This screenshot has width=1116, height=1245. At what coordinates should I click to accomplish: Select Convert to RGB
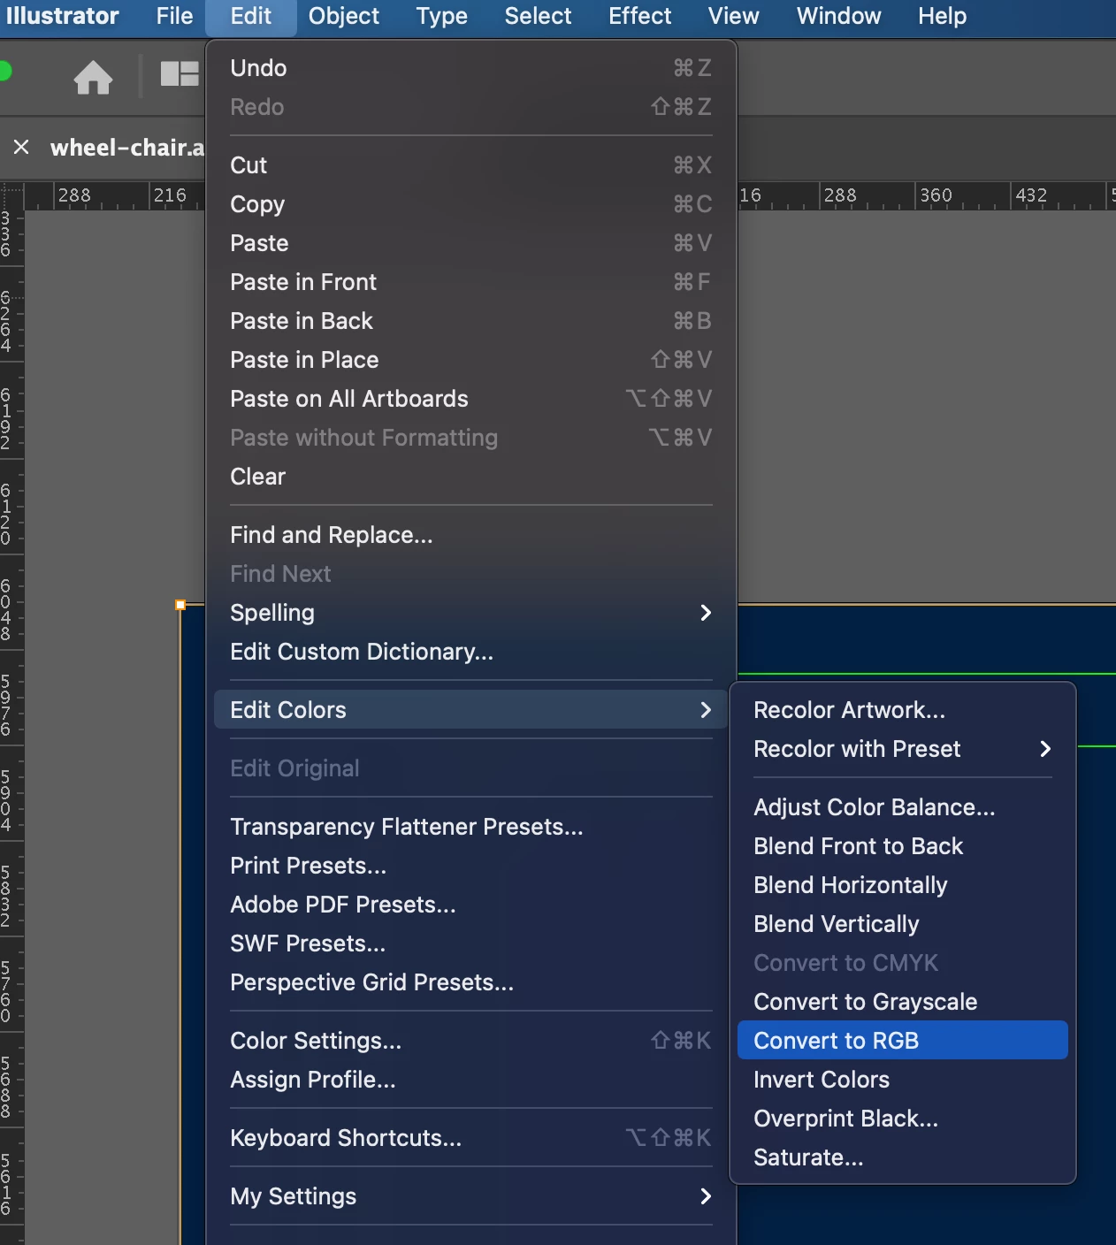[903, 1041]
